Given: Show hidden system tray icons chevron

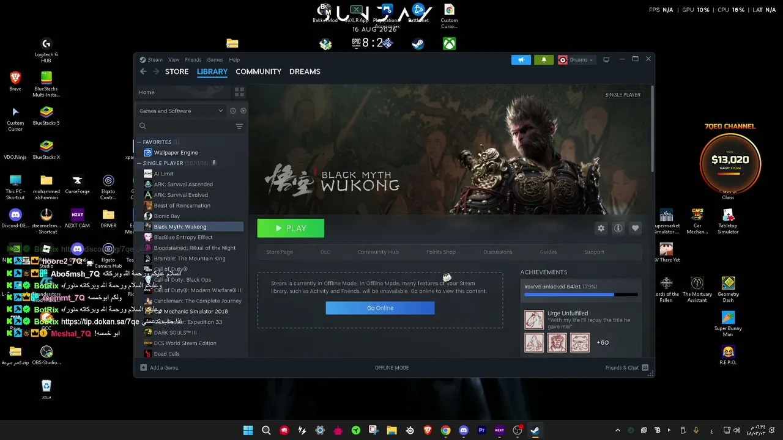Looking at the screenshot, I should [618, 430].
